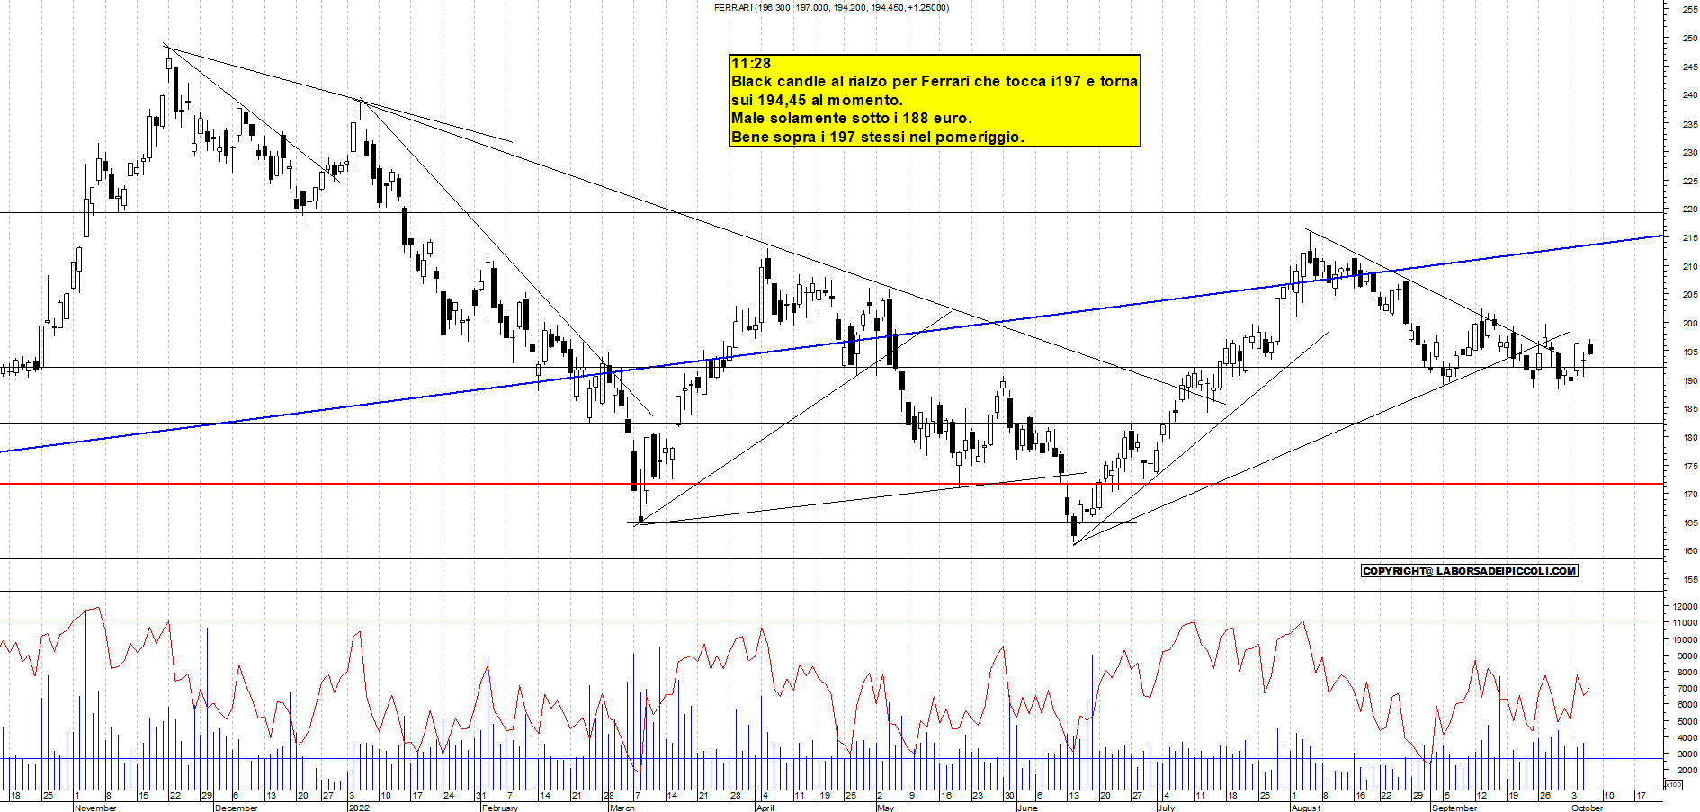Click the June month label on time axis
The image size is (1700, 812).
click(x=1027, y=808)
